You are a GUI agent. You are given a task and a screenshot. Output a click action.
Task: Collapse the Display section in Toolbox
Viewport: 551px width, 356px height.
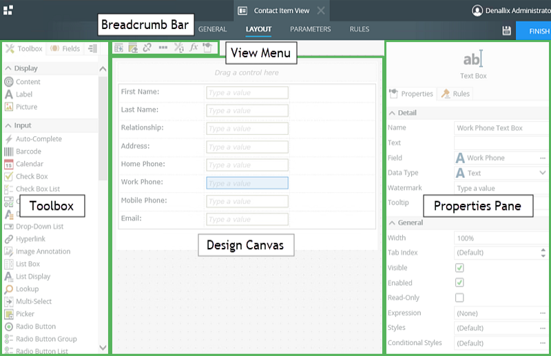coord(8,68)
